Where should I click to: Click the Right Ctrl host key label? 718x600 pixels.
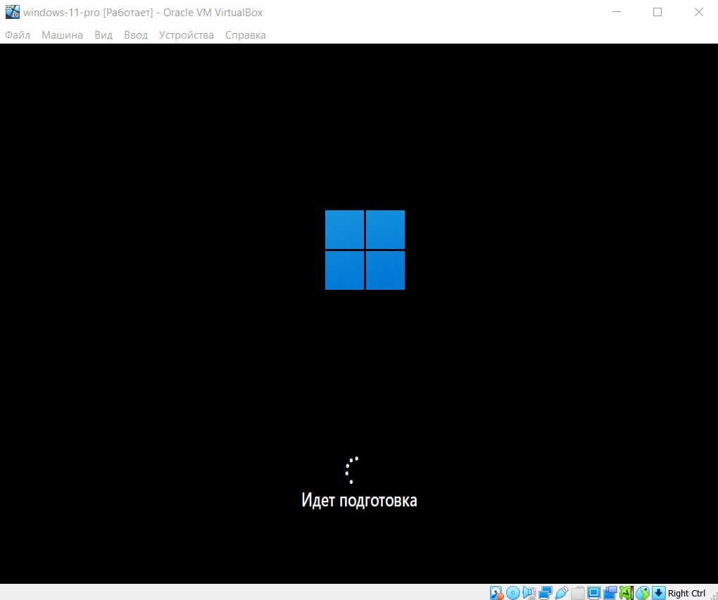tap(686, 593)
